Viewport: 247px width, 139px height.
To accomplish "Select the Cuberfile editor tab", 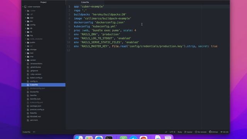I will [x=85, y=2].
